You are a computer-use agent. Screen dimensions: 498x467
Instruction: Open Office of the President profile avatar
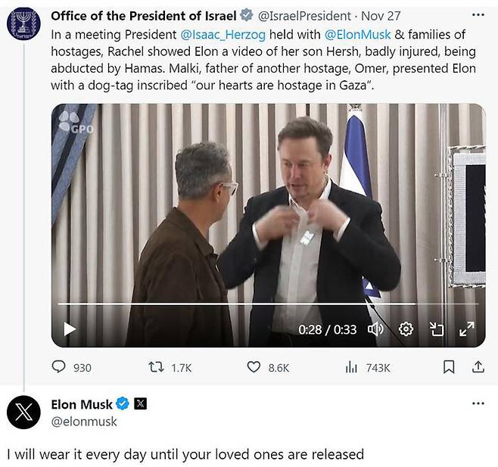click(x=23, y=23)
